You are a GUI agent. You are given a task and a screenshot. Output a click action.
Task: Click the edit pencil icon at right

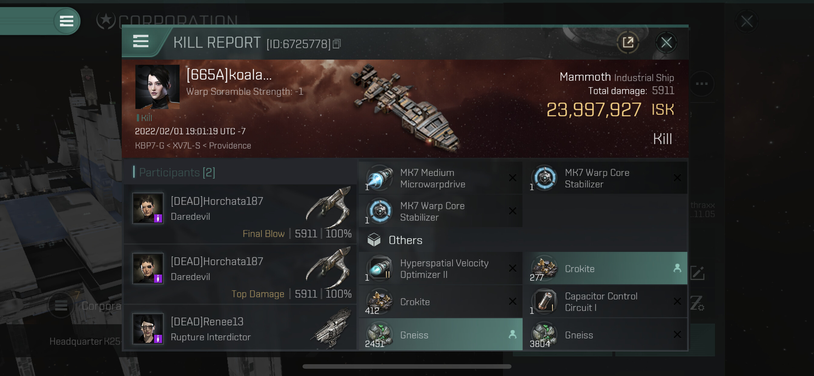(x=698, y=273)
